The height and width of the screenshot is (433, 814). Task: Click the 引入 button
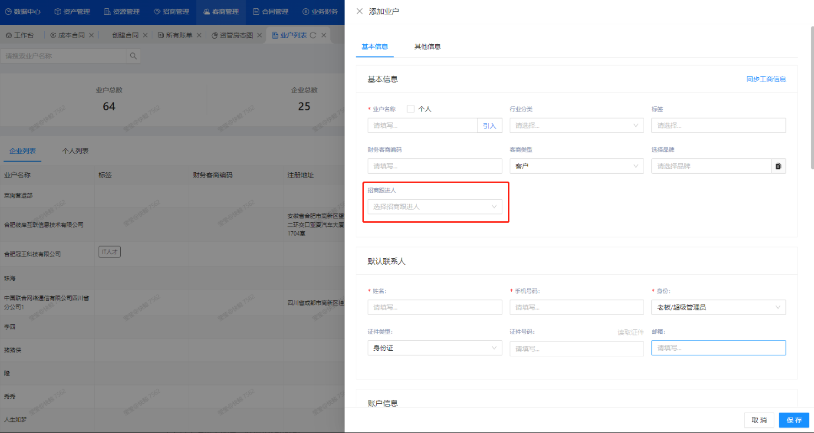pos(490,126)
